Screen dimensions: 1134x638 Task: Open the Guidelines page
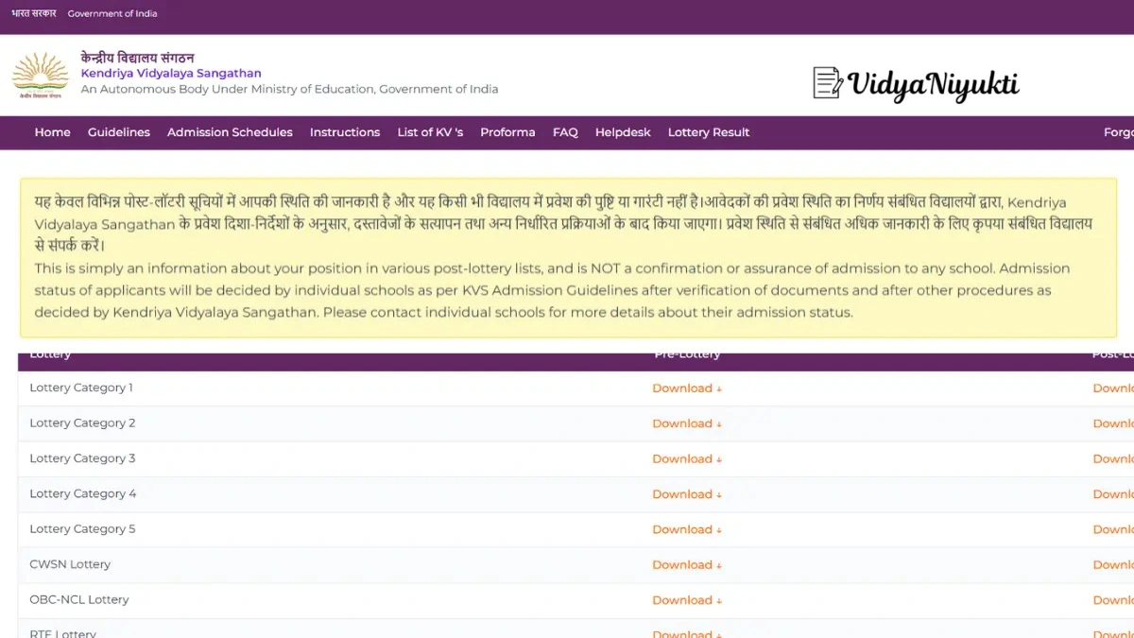coord(119,132)
